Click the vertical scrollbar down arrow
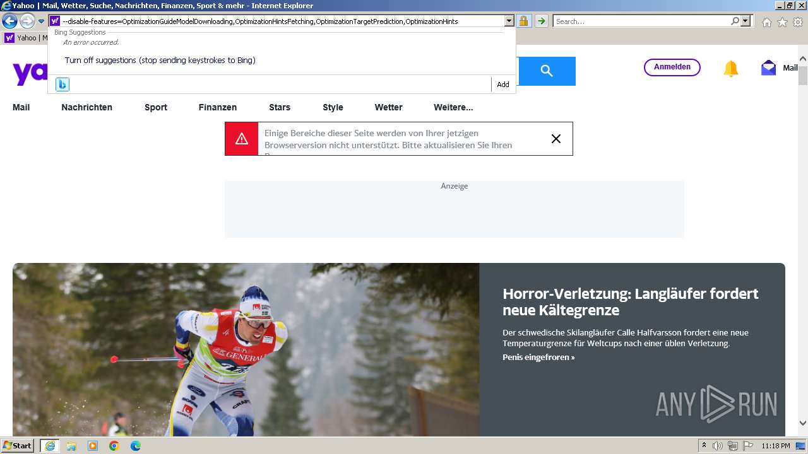808x454 pixels. click(803, 423)
